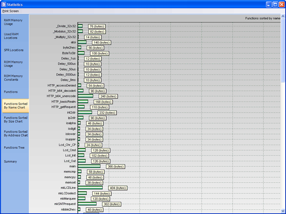Screen dimensions: 286x214
Task: Click the HTTP_getRequest function name
Action: [64, 107]
